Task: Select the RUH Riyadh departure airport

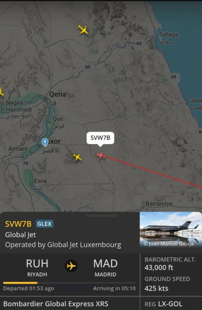Action: [37, 268]
